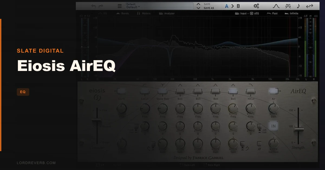Click the musical note icon
Viewport: 325px width, 170px height.
point(298,6)
